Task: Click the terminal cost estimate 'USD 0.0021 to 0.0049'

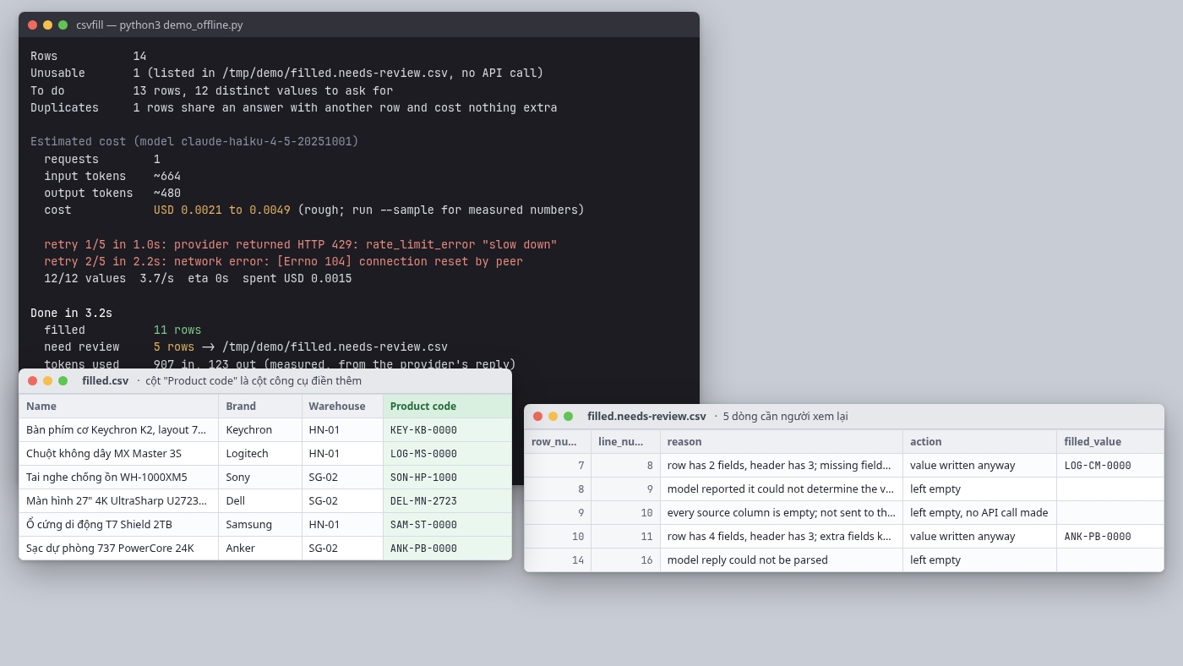Action: (222, 210)
